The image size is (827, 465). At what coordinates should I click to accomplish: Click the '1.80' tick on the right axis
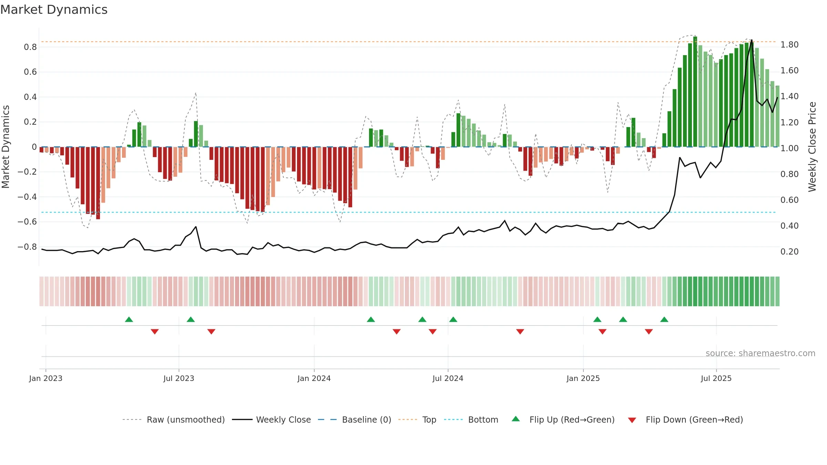tap(789, 45)
